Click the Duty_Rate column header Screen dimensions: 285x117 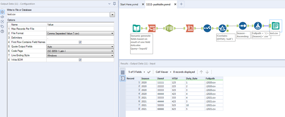pyautogui.click(x=195, y=79)
